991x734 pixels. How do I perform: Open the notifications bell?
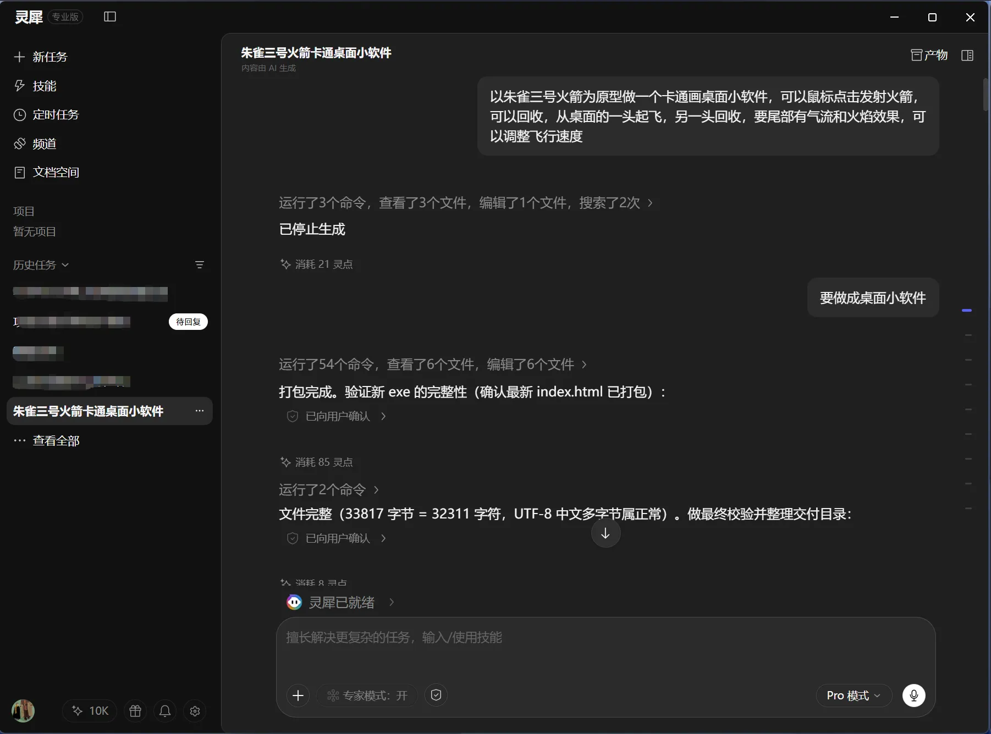165,711
